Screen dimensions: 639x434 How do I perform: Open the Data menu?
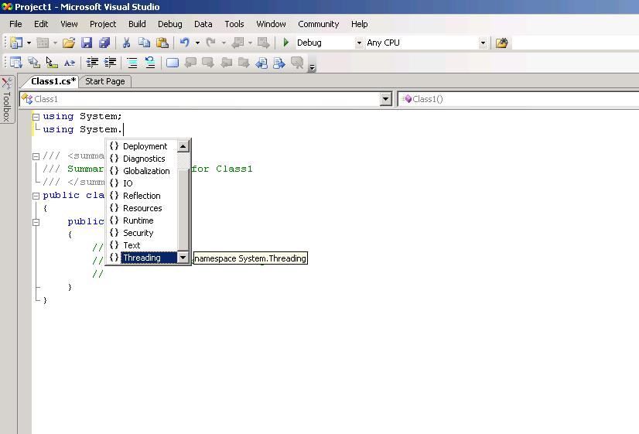[x=203, y=24]
